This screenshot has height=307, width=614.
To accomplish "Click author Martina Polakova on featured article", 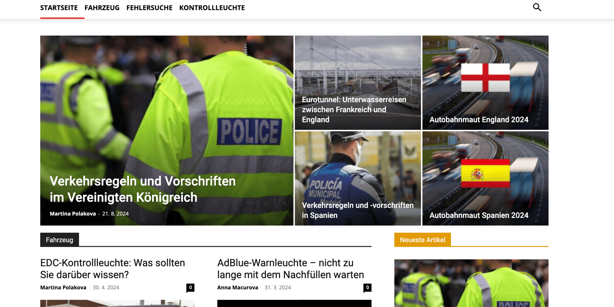I will [73, 214].
